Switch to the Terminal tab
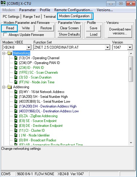137x177 pixels. point(49,17)
